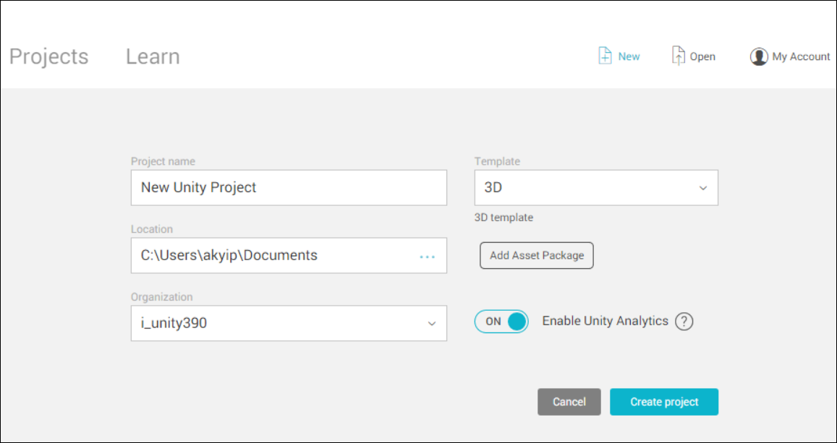Click the Create project button
The image size is (837, 443).
click(x=664, y=402)
